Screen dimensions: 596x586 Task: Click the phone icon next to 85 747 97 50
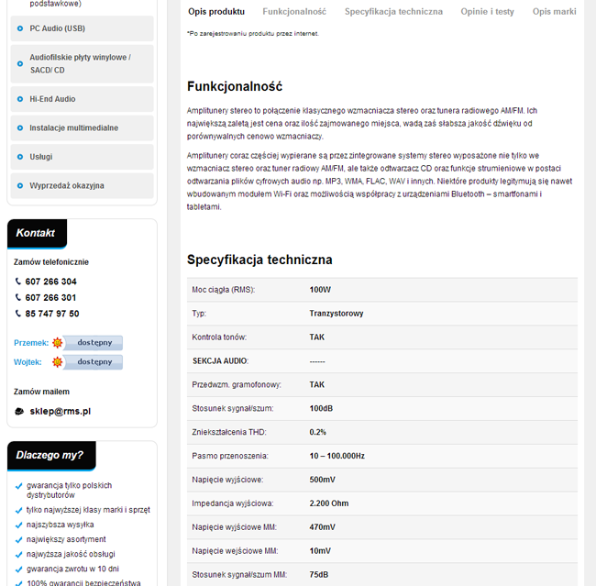click(x=17, y=314)
